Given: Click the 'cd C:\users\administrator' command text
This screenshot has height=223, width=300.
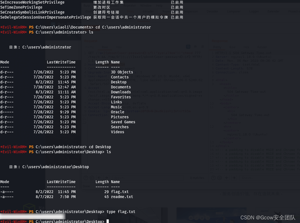Looking at the screenshot, I should (x=123, y=27).
